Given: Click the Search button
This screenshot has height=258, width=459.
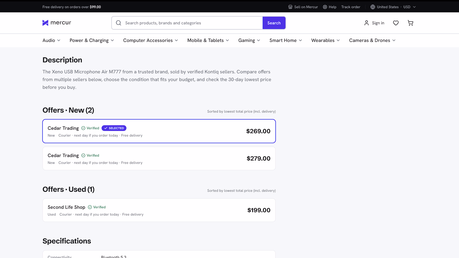Looking at the screenshot, I should coord(274,23).
